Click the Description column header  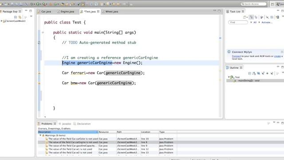[x=68, y=132]
